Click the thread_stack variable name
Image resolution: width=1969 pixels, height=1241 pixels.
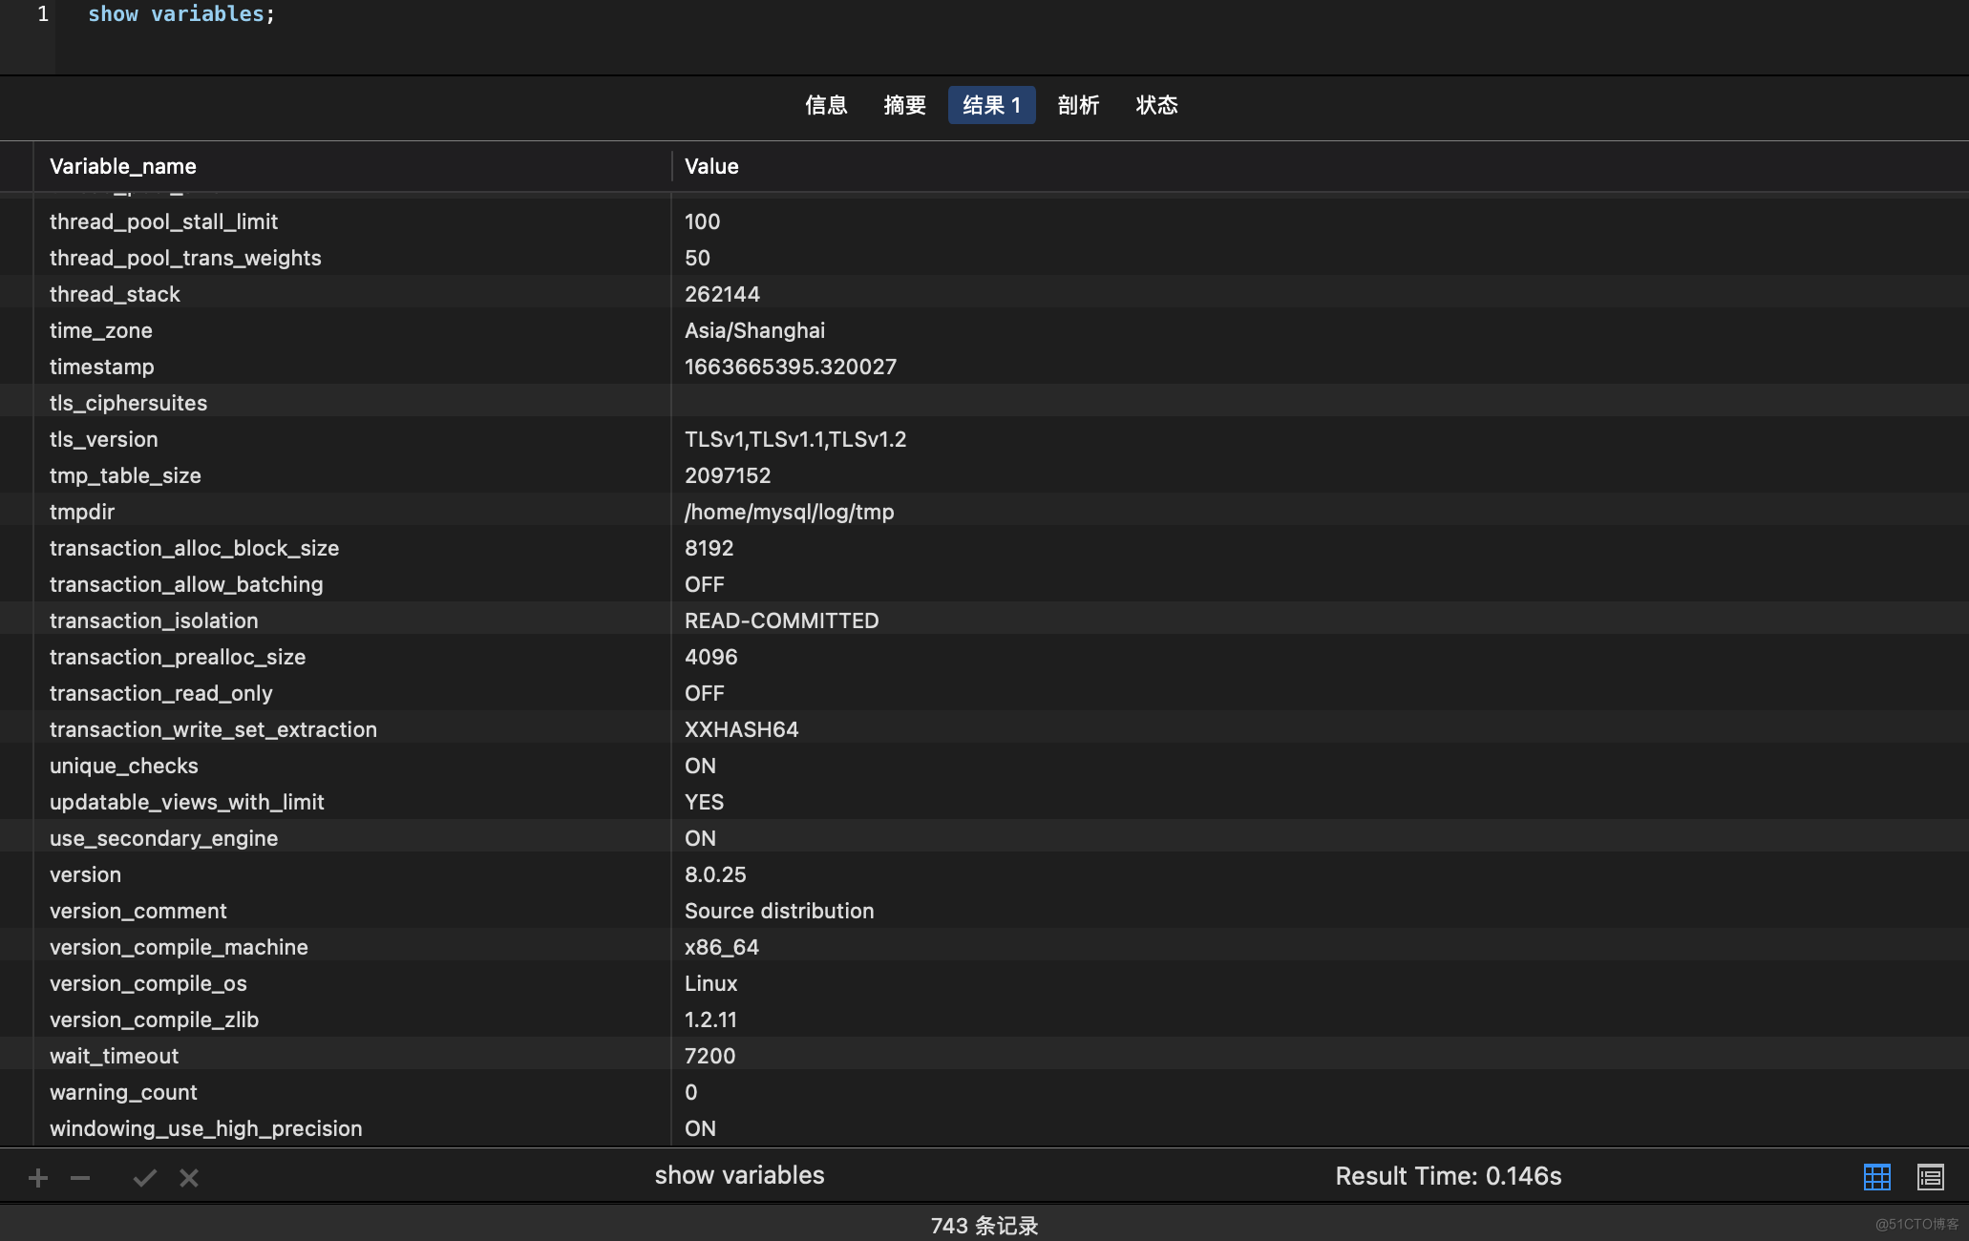pyautogui.click(x=115, y=294)
